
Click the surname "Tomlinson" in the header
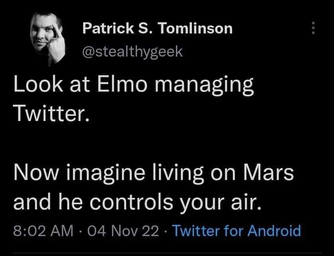click(x=195, y=28)
